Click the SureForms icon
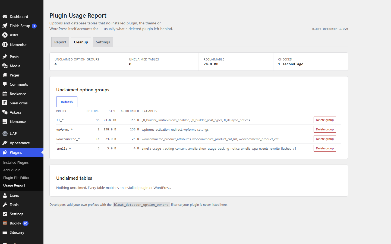The image size is (391, 244). pos(5,103)
